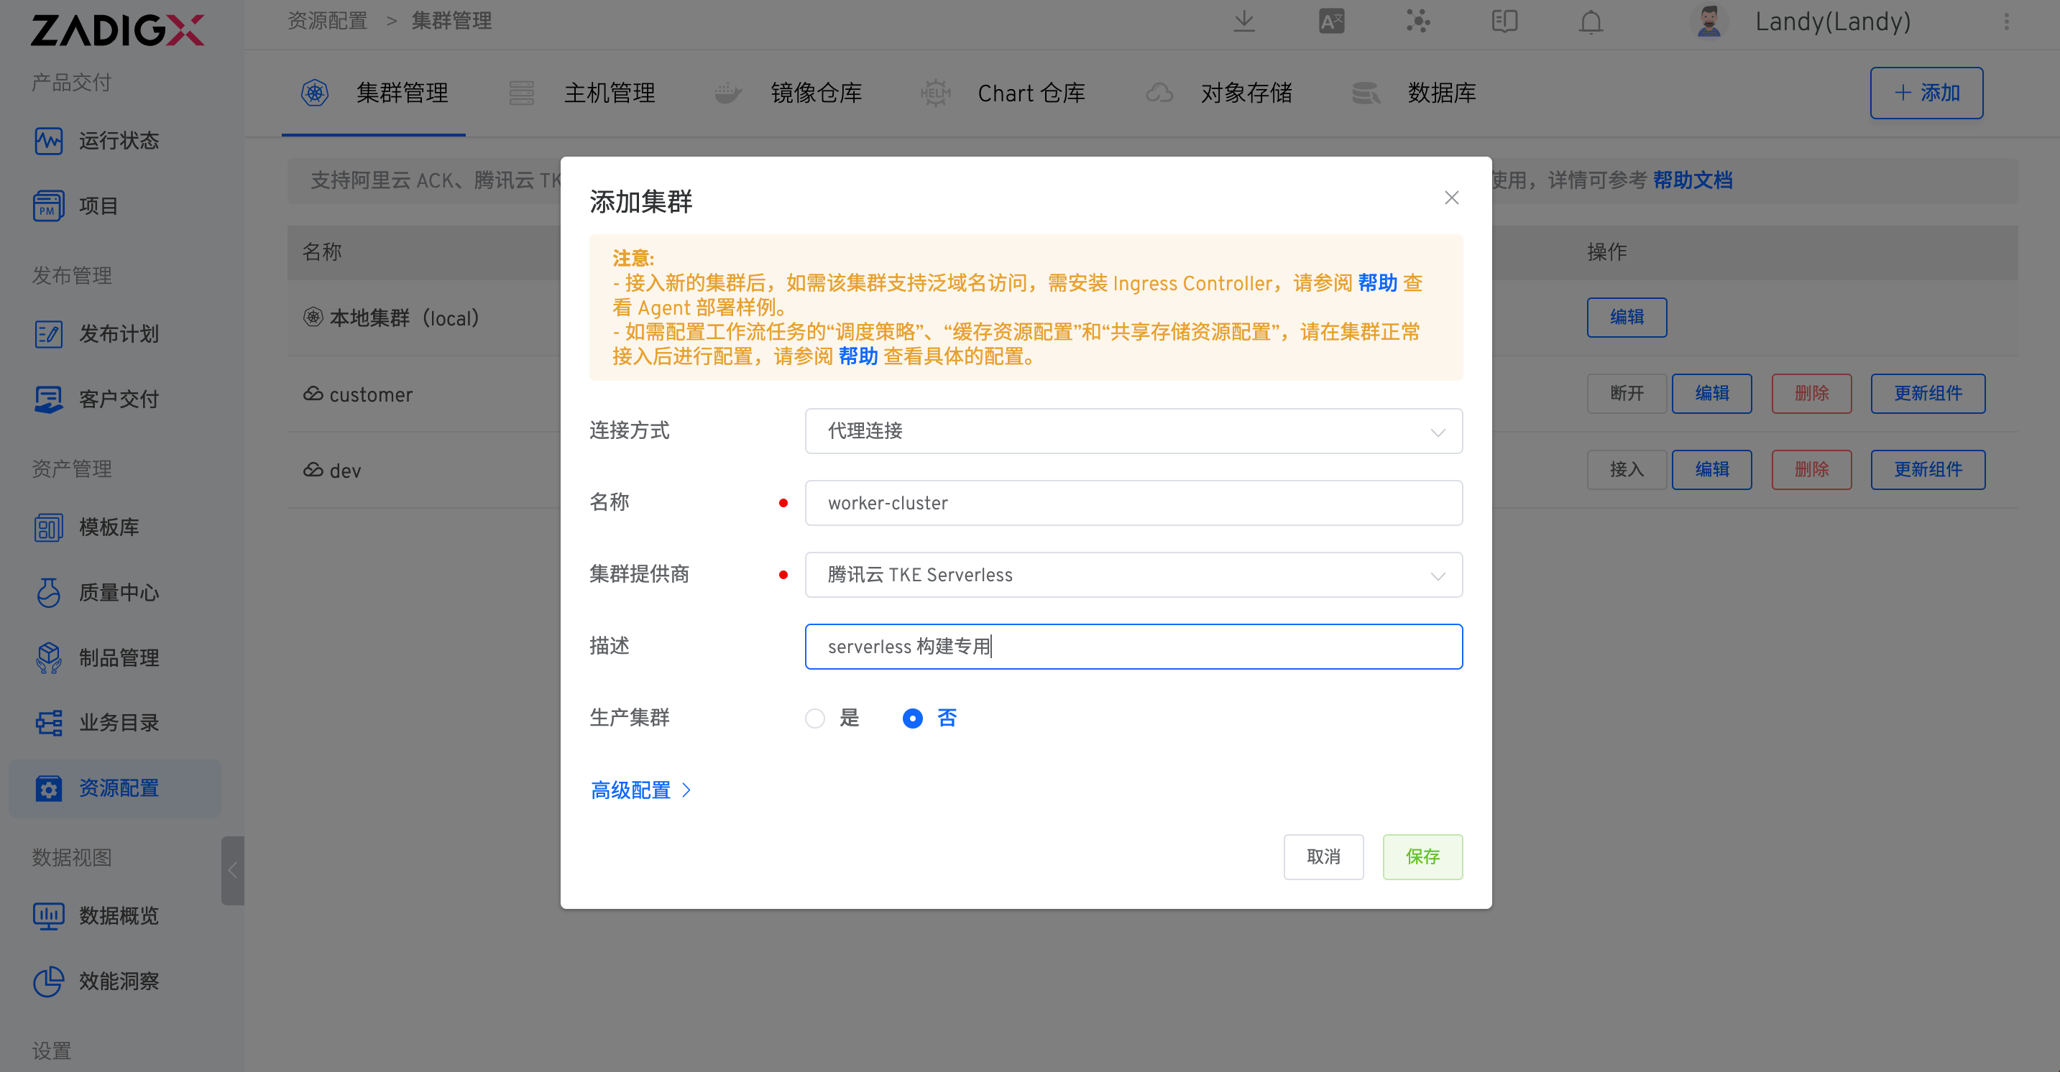2060x1072 pixels.
Task: Open notifications bell icon
Action: 1591,22
